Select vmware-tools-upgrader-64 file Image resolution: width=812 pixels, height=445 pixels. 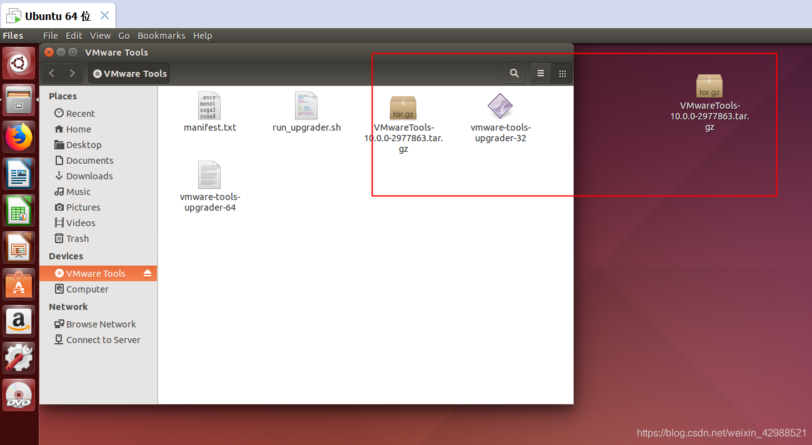(210, 186)
